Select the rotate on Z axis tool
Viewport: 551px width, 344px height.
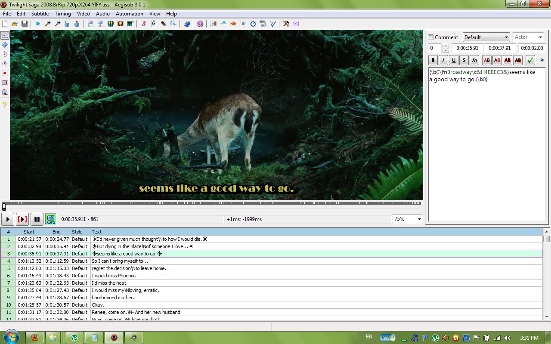(5, 54)
